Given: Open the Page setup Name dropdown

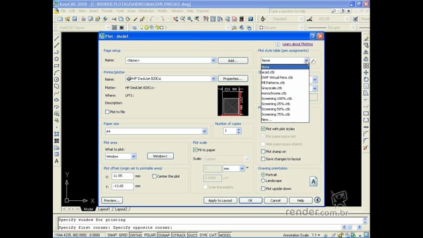Looking at the screenshot, I should pos(213,60).
